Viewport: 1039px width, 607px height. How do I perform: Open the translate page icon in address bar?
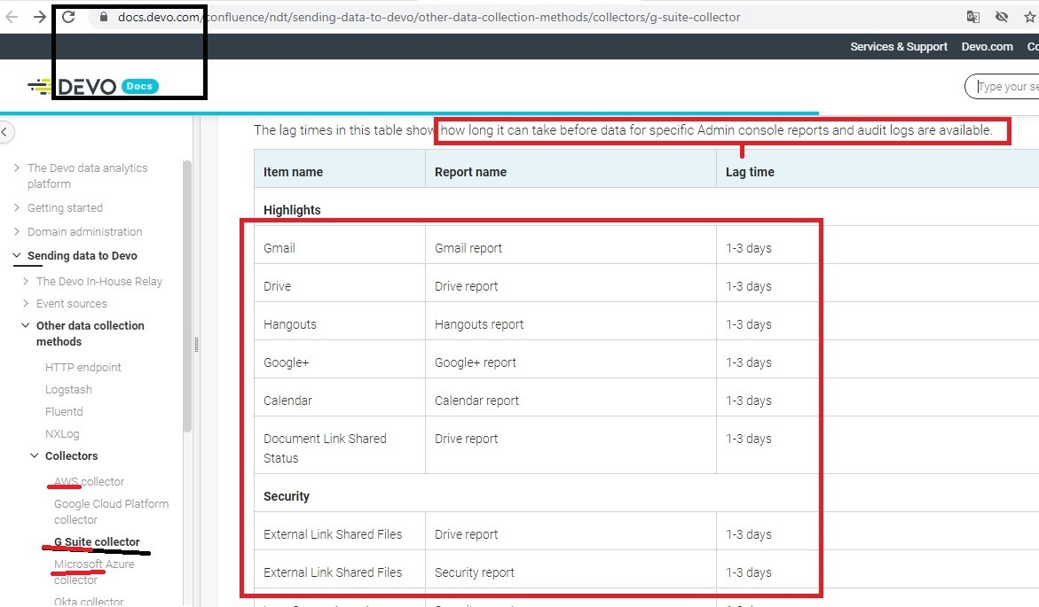(972, 17)
